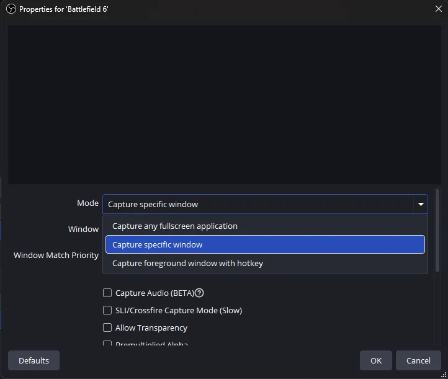This screenshot has height=379, width=448.
Task: Confirm with the OK button
Action: 376,360
